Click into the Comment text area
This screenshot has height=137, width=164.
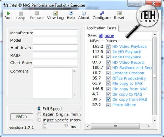click(53, 83)
